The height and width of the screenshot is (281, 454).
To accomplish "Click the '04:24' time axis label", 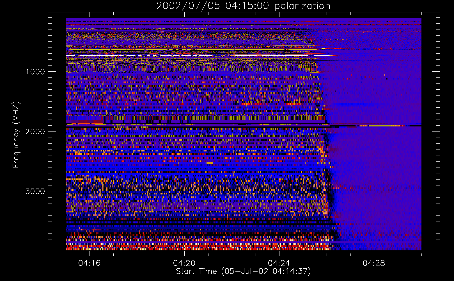I will (x=279, y=263).
